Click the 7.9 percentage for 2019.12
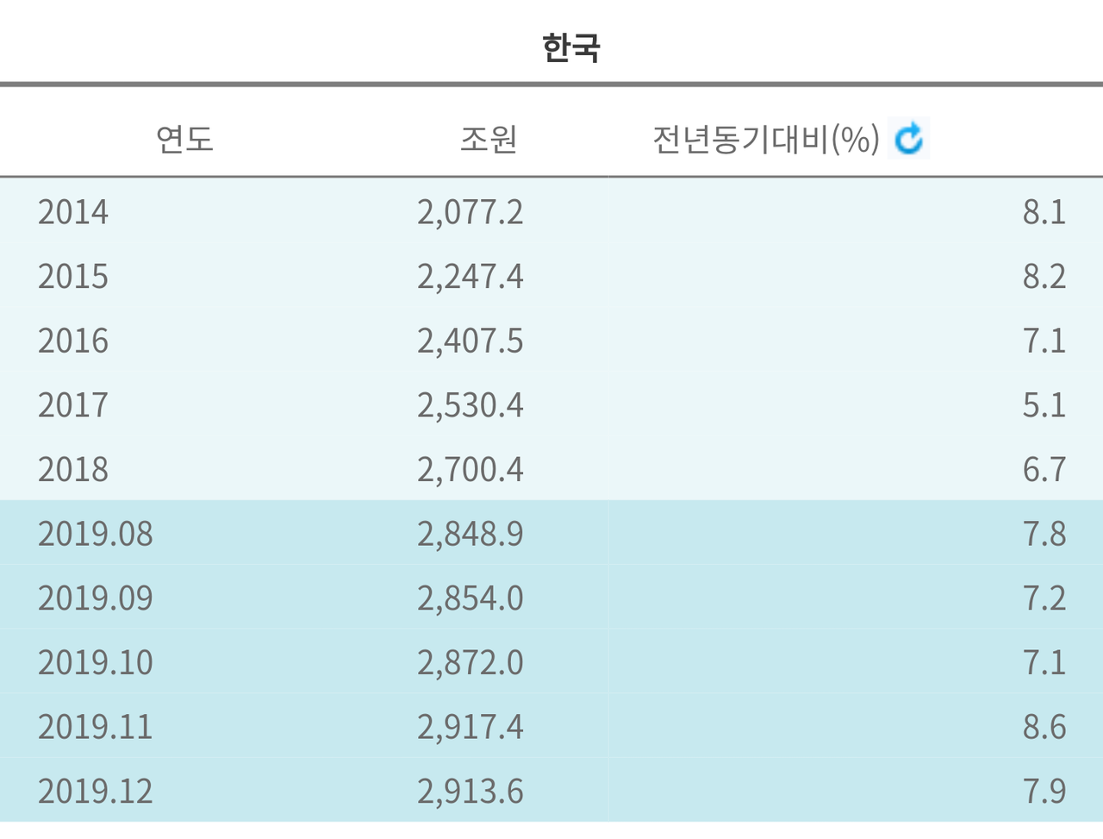Screen dimensions: 1103x839 [1045, 791]
